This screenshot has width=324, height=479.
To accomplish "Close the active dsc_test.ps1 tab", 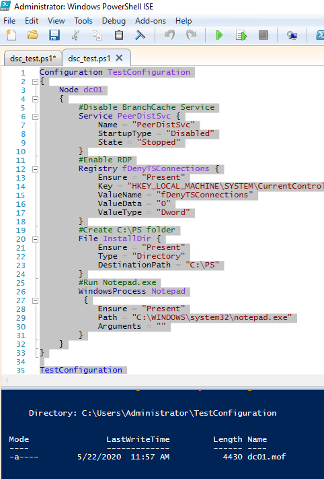I will coord(120,58).
